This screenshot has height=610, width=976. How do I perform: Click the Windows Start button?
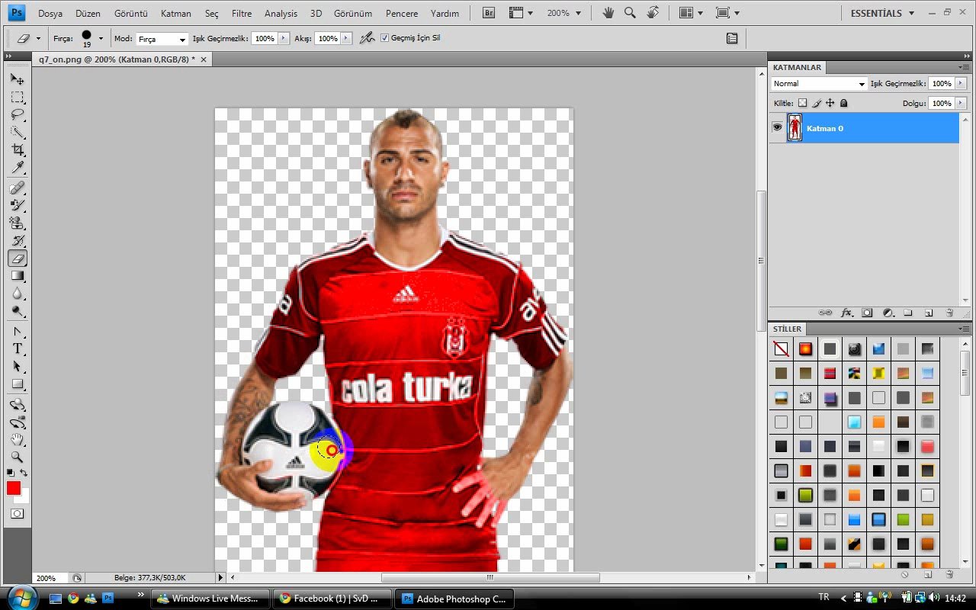[x=21, y=597]
